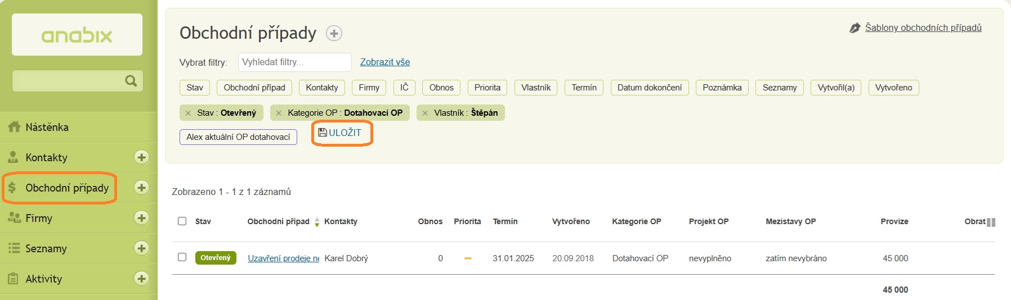The image size is (1011, 300).
Task: Add new contact via Kontakty plus icon
Action: coord(141,157)
